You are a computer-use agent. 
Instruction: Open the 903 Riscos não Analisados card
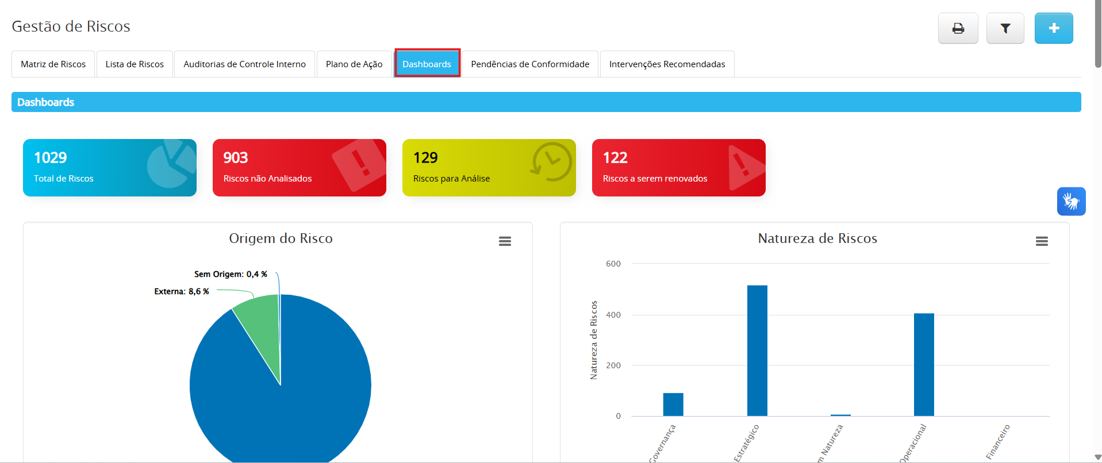pos(299,168)
